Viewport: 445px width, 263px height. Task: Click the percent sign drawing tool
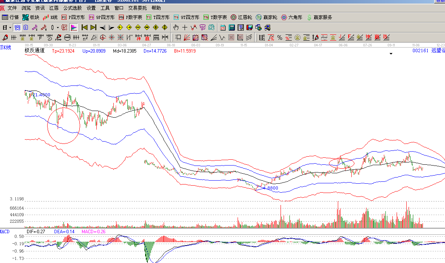click(279, 38)
